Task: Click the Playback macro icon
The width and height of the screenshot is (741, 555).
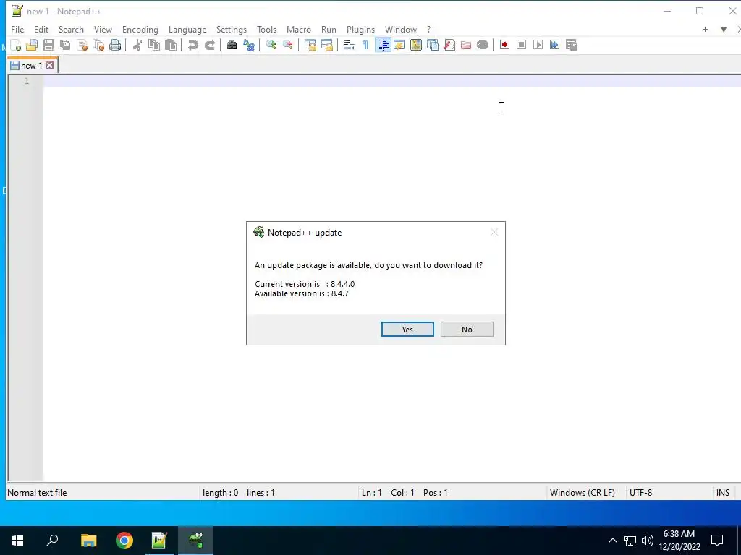Action: pyautogui.click(x=538, y=45)
